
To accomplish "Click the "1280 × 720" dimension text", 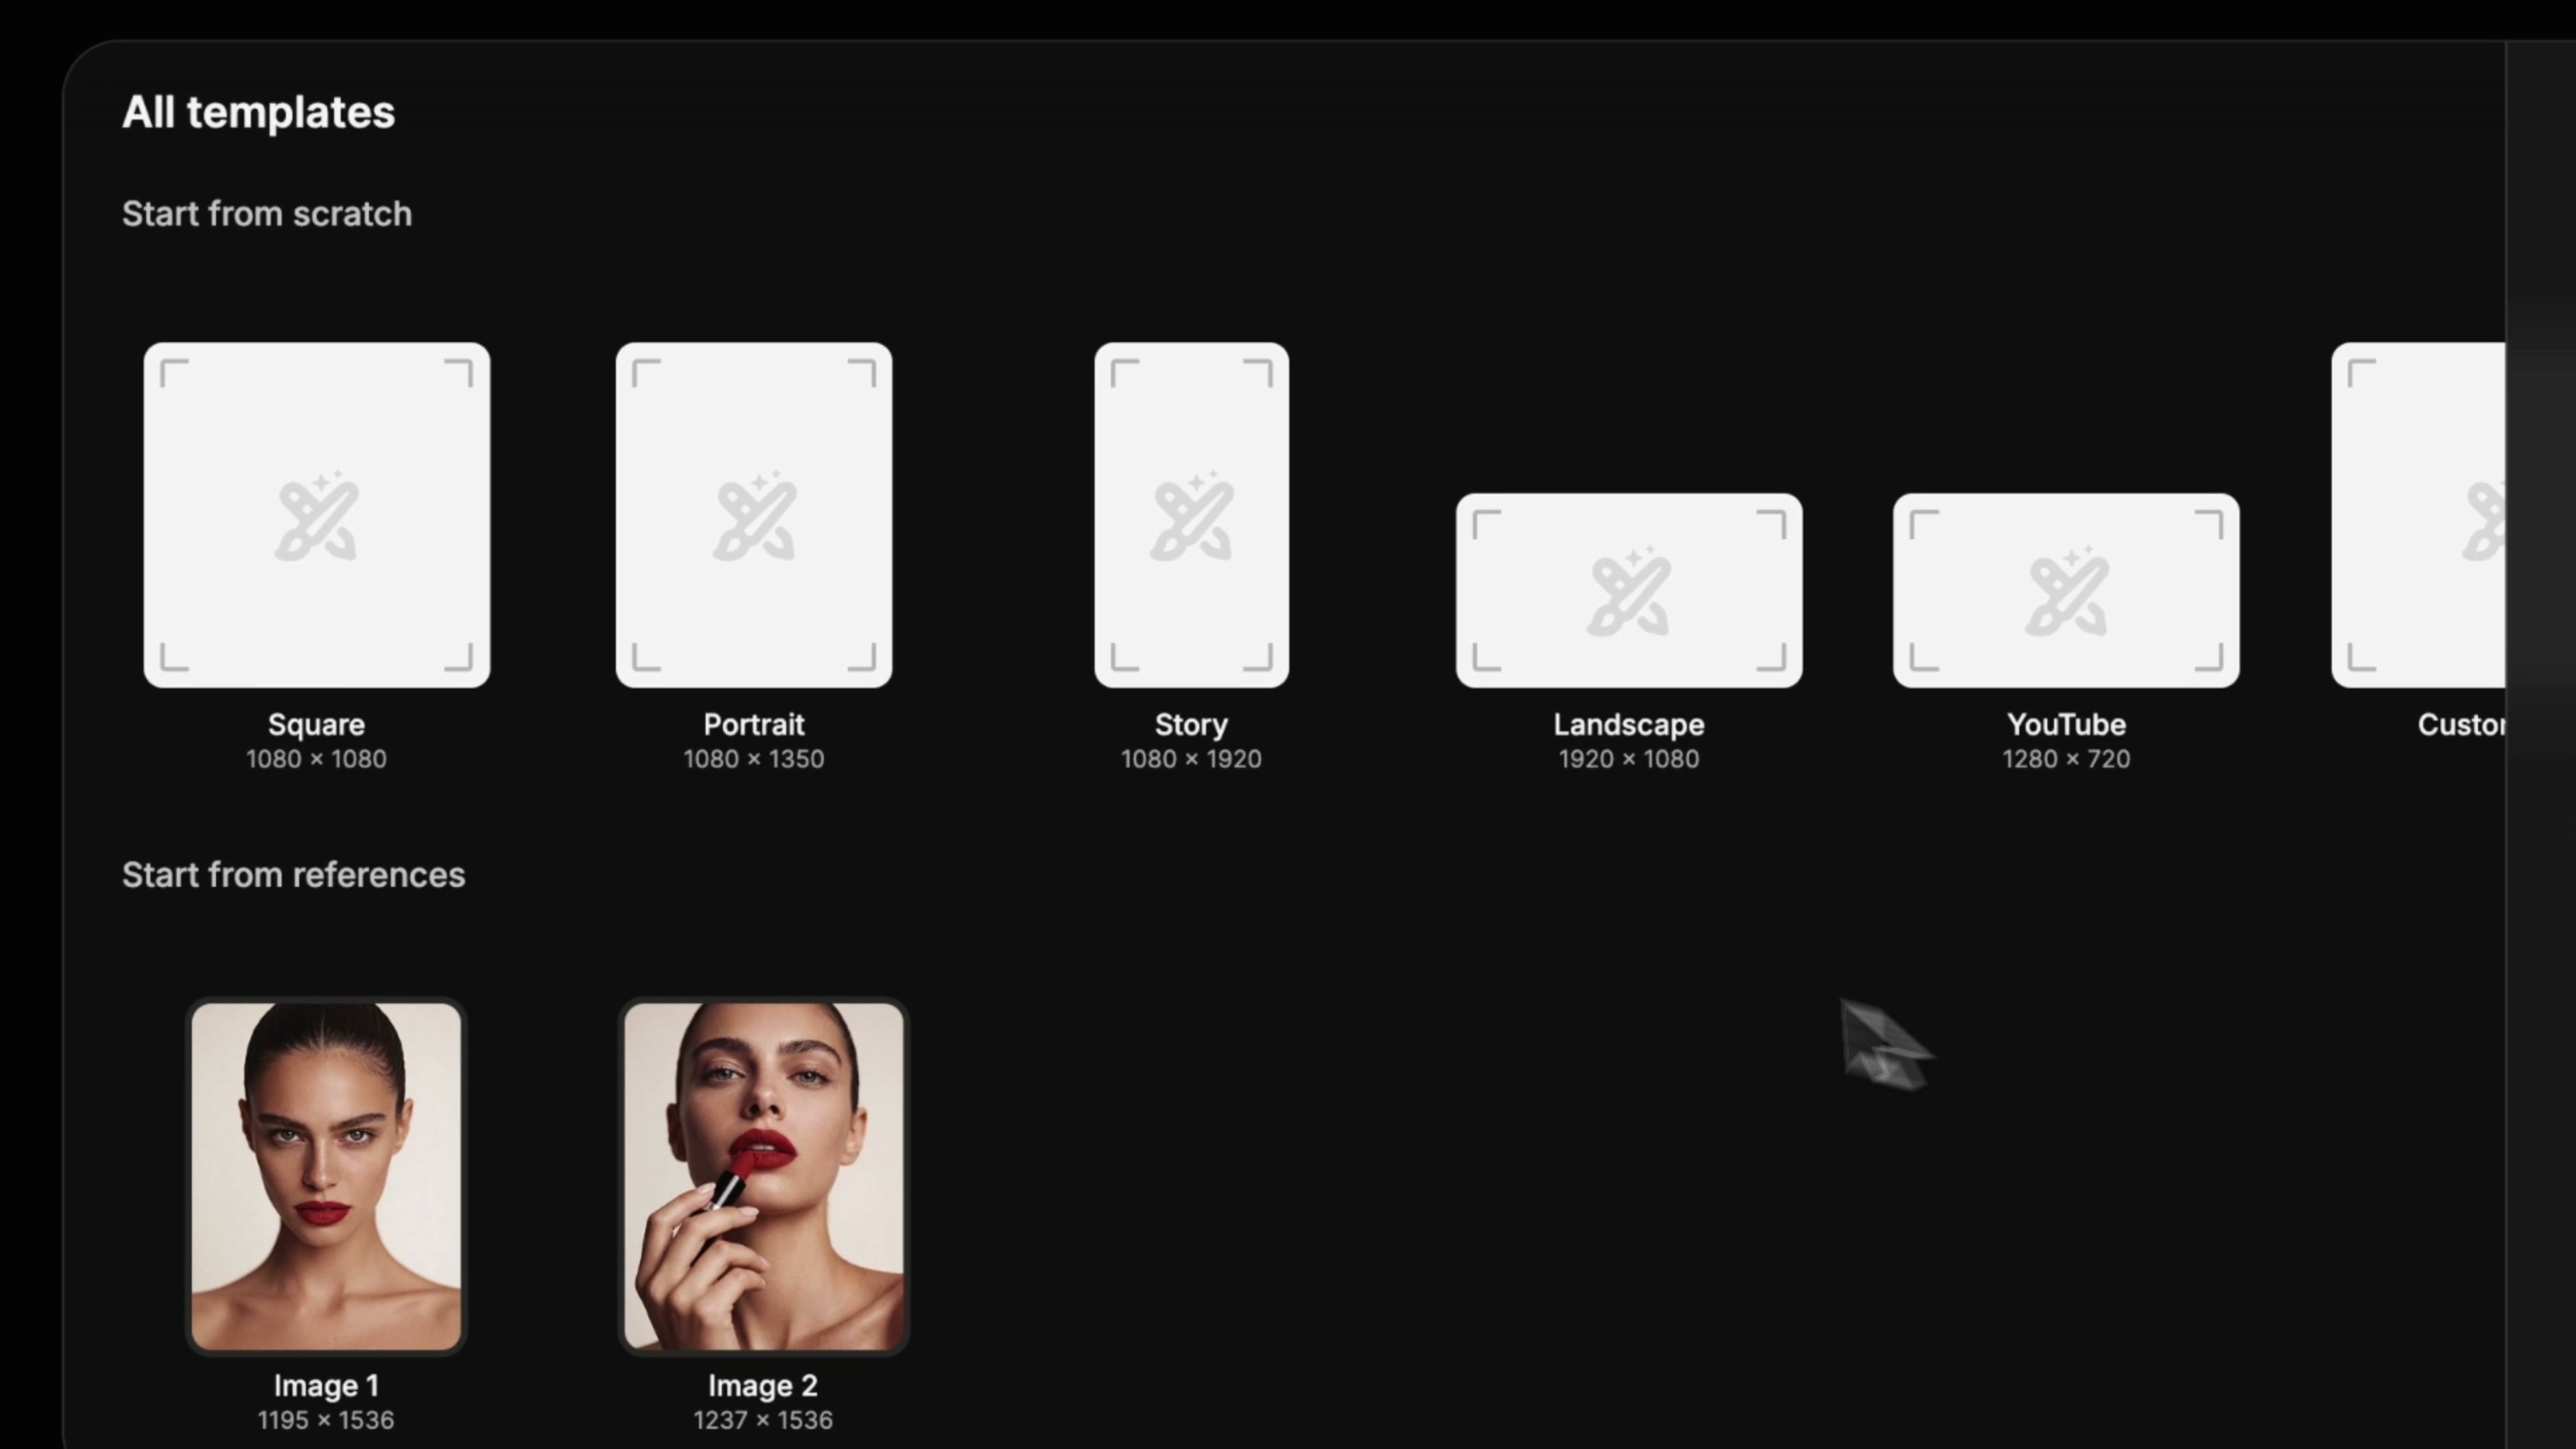I will tap(2066, 759).
